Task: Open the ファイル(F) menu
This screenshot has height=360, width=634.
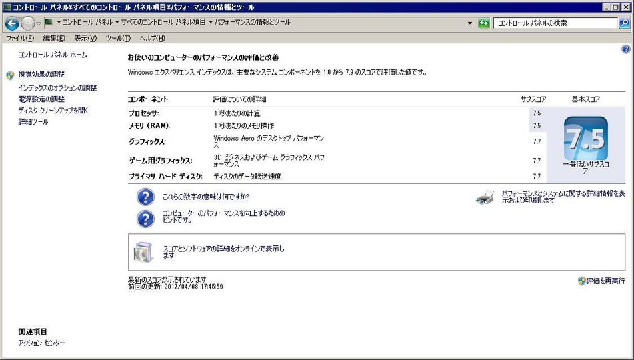Action: [x=20, y=38]
